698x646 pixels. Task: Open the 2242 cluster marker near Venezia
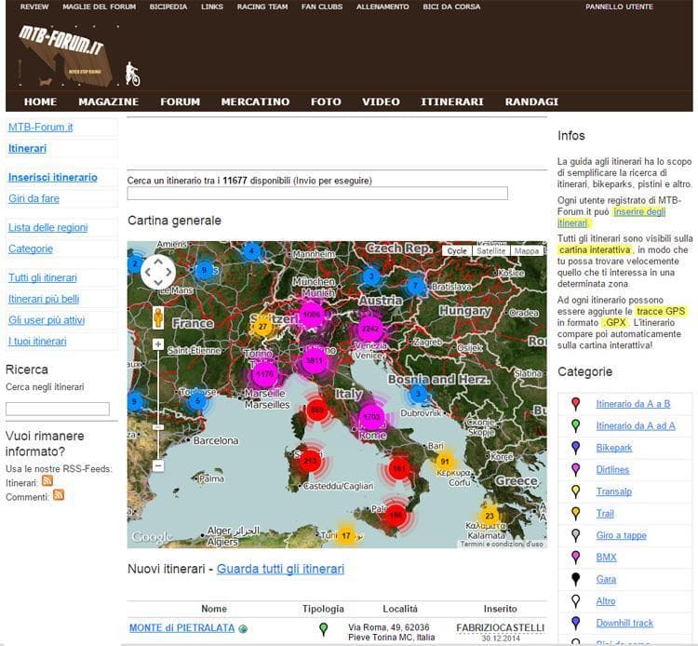pos(369,329)
